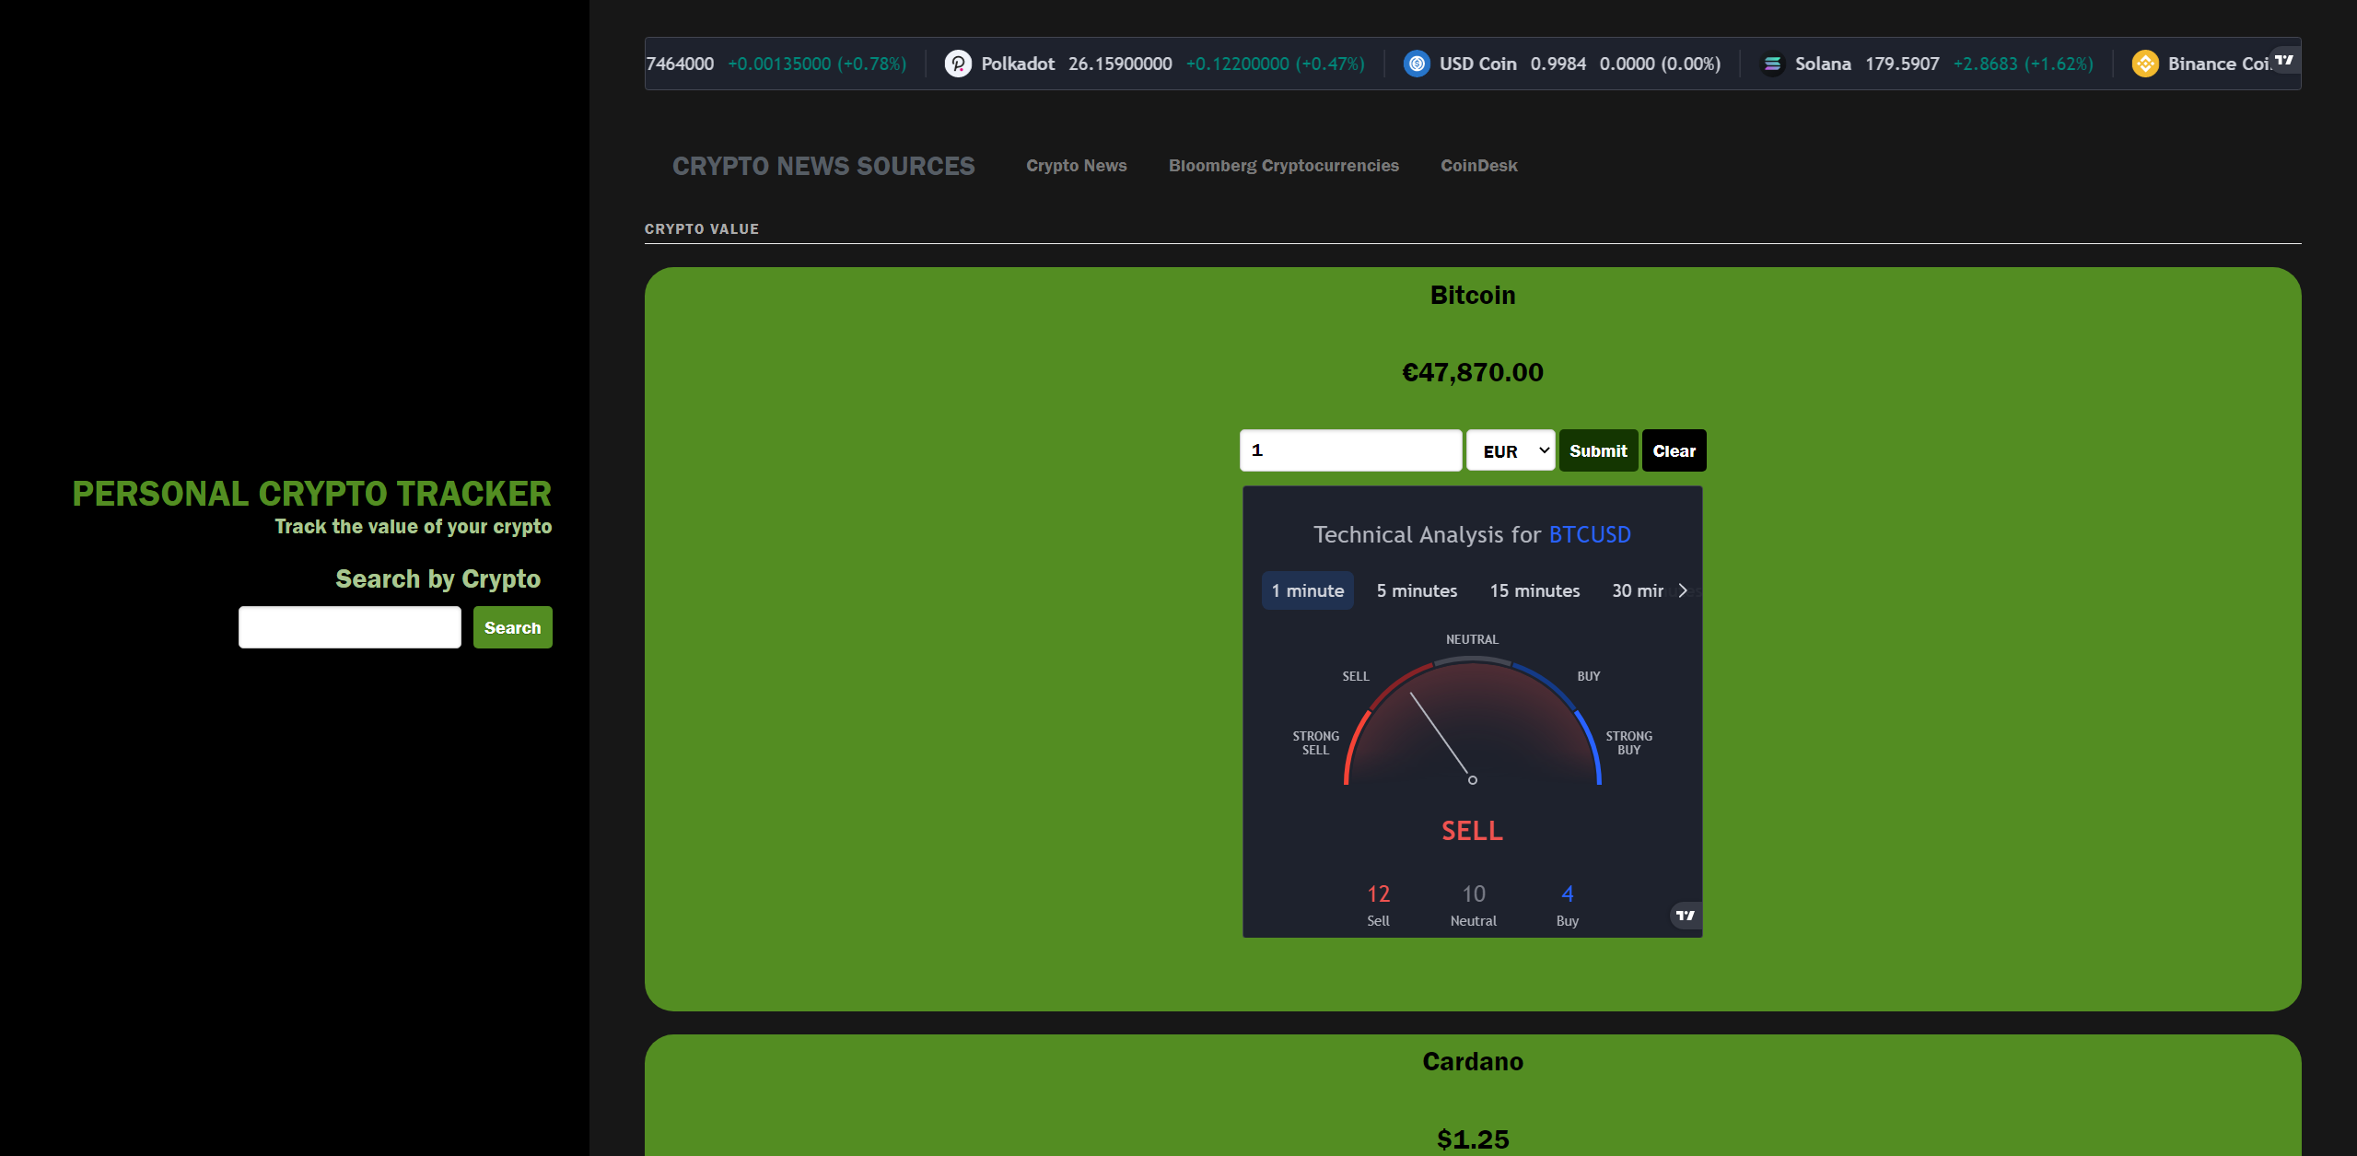Switch to the 15 minutes timeframe tab
This screenshot has height=1156, width=2357.
(1534, 590)
